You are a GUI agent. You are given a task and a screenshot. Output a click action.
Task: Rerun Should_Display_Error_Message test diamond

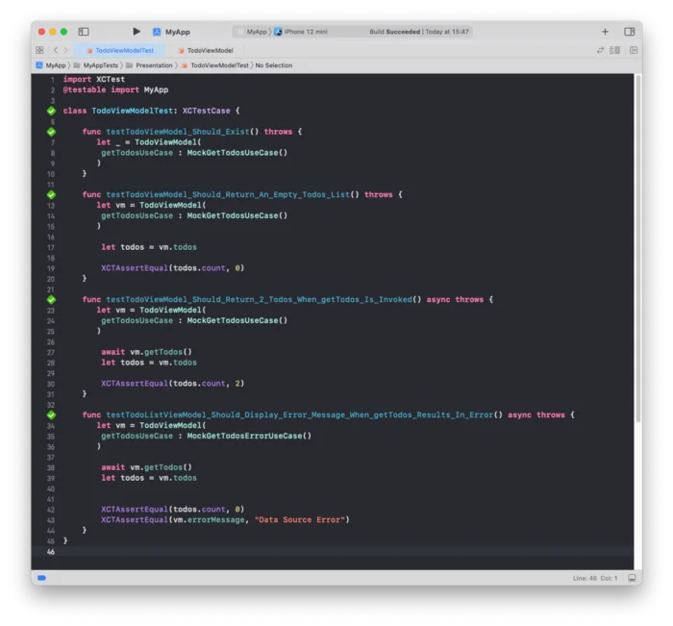pos(51,414)
